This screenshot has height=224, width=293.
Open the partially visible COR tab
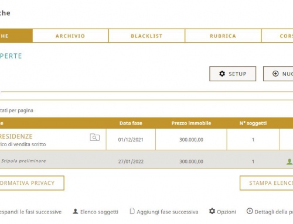click(277, 36)
